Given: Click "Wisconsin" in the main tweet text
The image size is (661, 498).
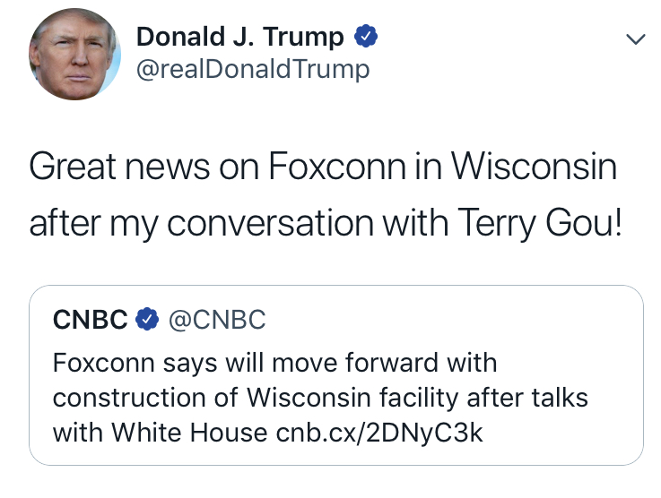Looking at the screenshot, I should tap(533, 167).
